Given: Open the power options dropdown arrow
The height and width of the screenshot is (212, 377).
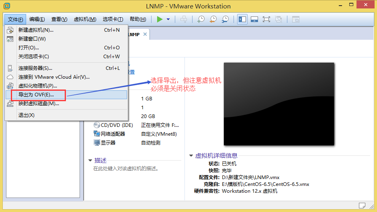Looking at the screenshot, I should coord(168,19).
